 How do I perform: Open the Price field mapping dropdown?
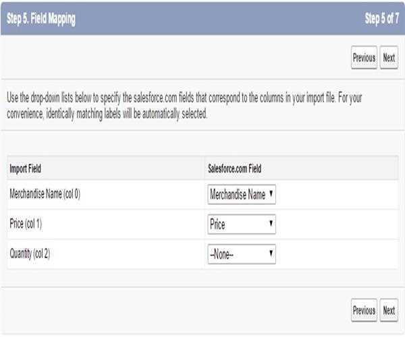242,224
